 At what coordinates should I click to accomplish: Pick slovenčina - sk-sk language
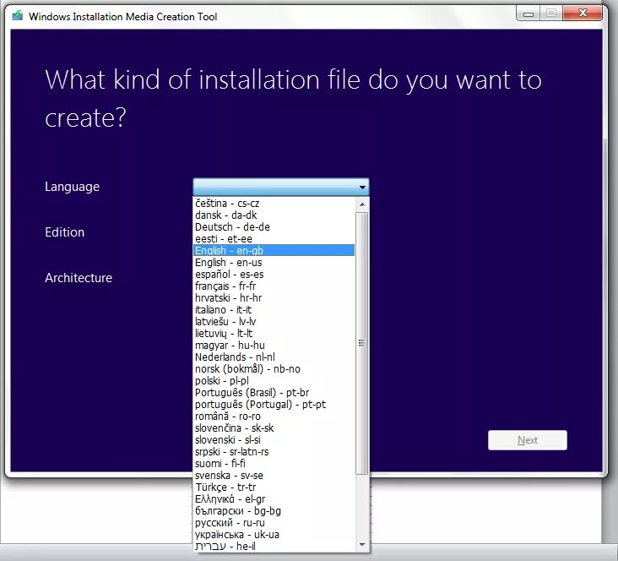tap(274, 428)
